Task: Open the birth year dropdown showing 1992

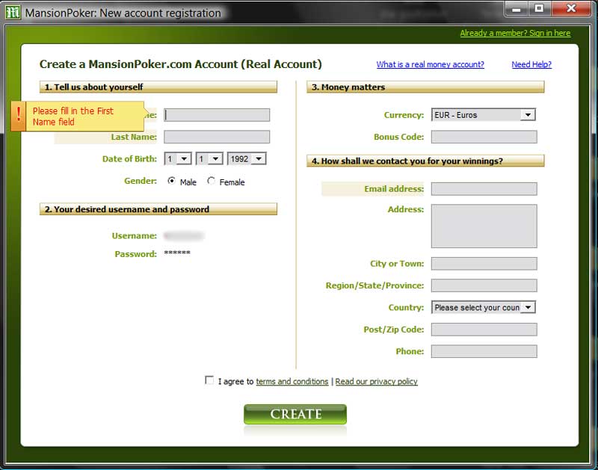Action: 247,158
